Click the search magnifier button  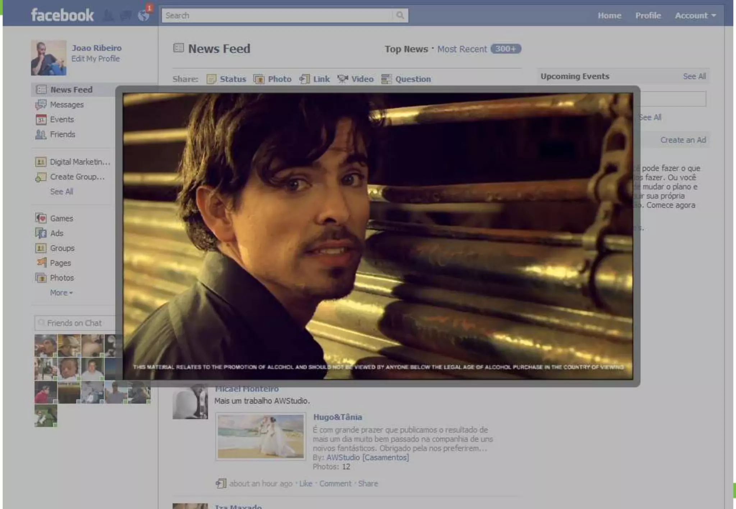(x=400, y=15)
